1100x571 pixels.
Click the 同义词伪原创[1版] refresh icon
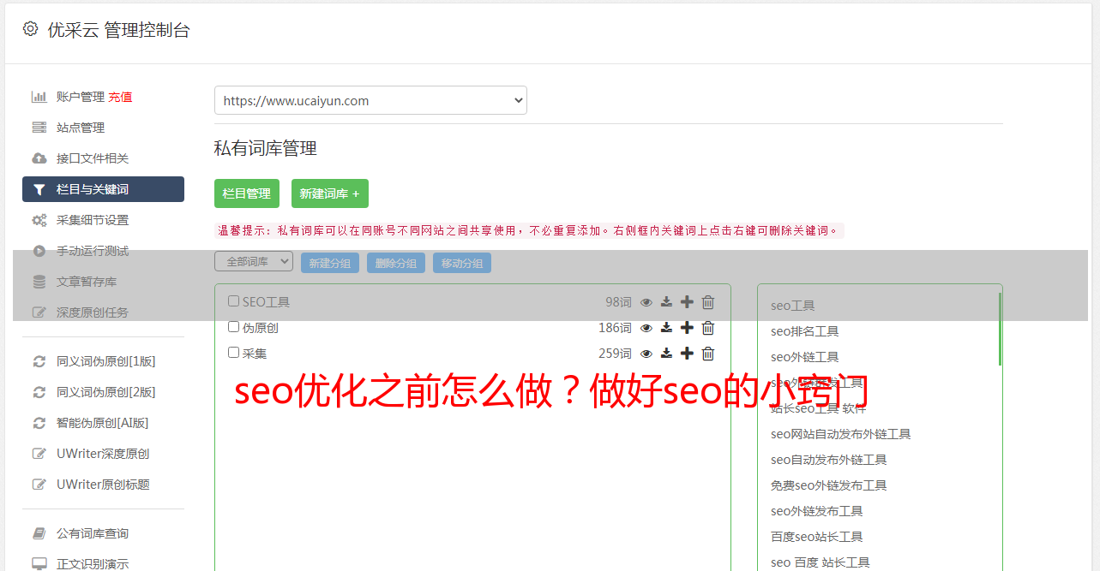click(x=39, y=361)
